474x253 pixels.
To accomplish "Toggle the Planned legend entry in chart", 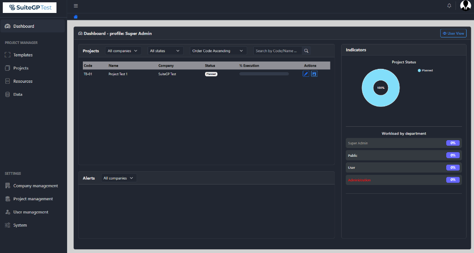I will coord(425,70).
